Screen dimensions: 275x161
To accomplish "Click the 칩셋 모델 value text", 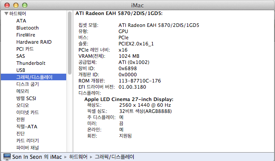I will pyautogui.click(x=159, y=25).
